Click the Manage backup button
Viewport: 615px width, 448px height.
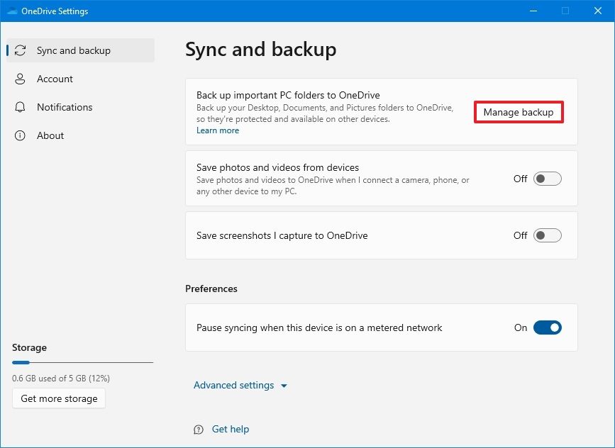(x=519, y=112)
